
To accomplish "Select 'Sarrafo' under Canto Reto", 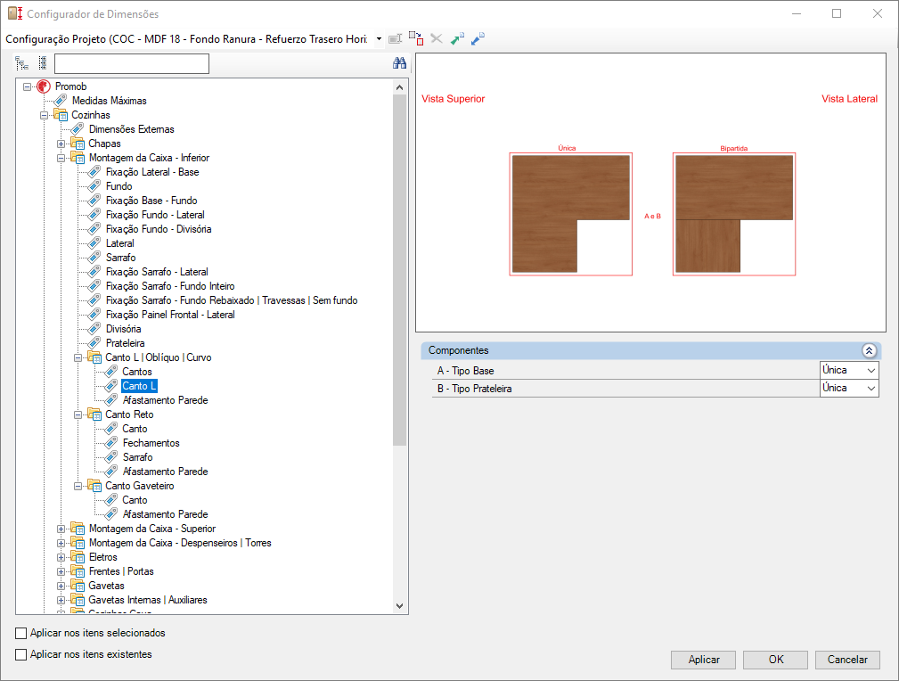I will (x=137, y=458).
